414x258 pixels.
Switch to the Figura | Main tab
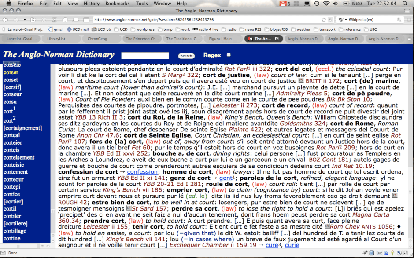pyautogui.click(x=221, y=39)
